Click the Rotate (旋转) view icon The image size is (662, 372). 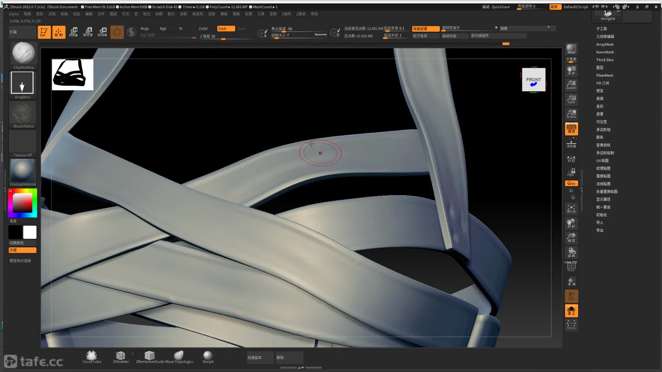571,252
